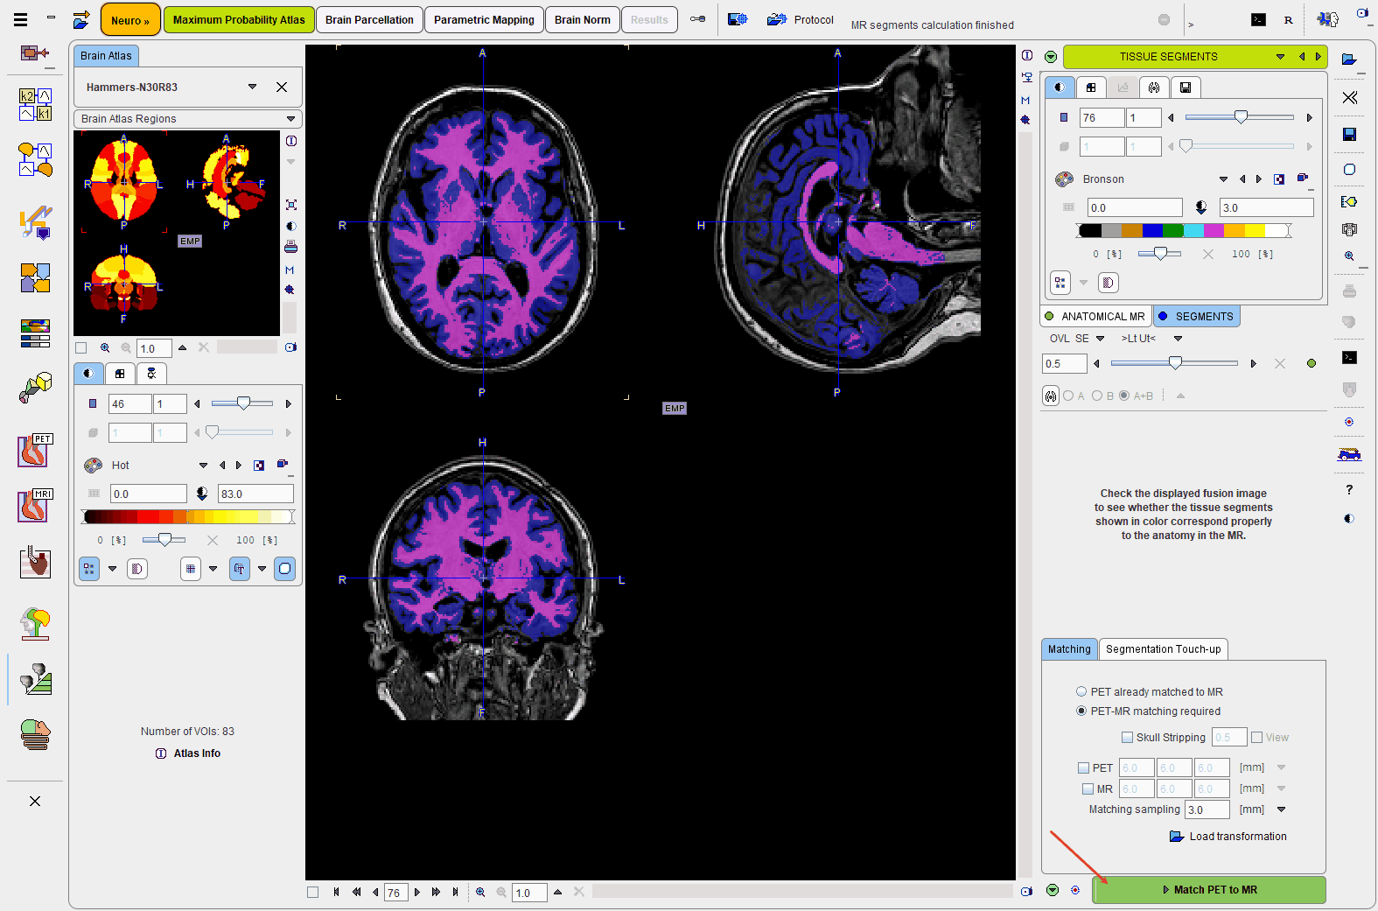Open the >Lt Ut< threshold dropdown
This screenshot has height=911, width=1378.
coord(1178,338)
